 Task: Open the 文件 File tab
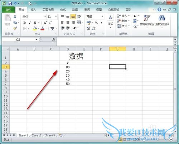[x=8, y=10]
